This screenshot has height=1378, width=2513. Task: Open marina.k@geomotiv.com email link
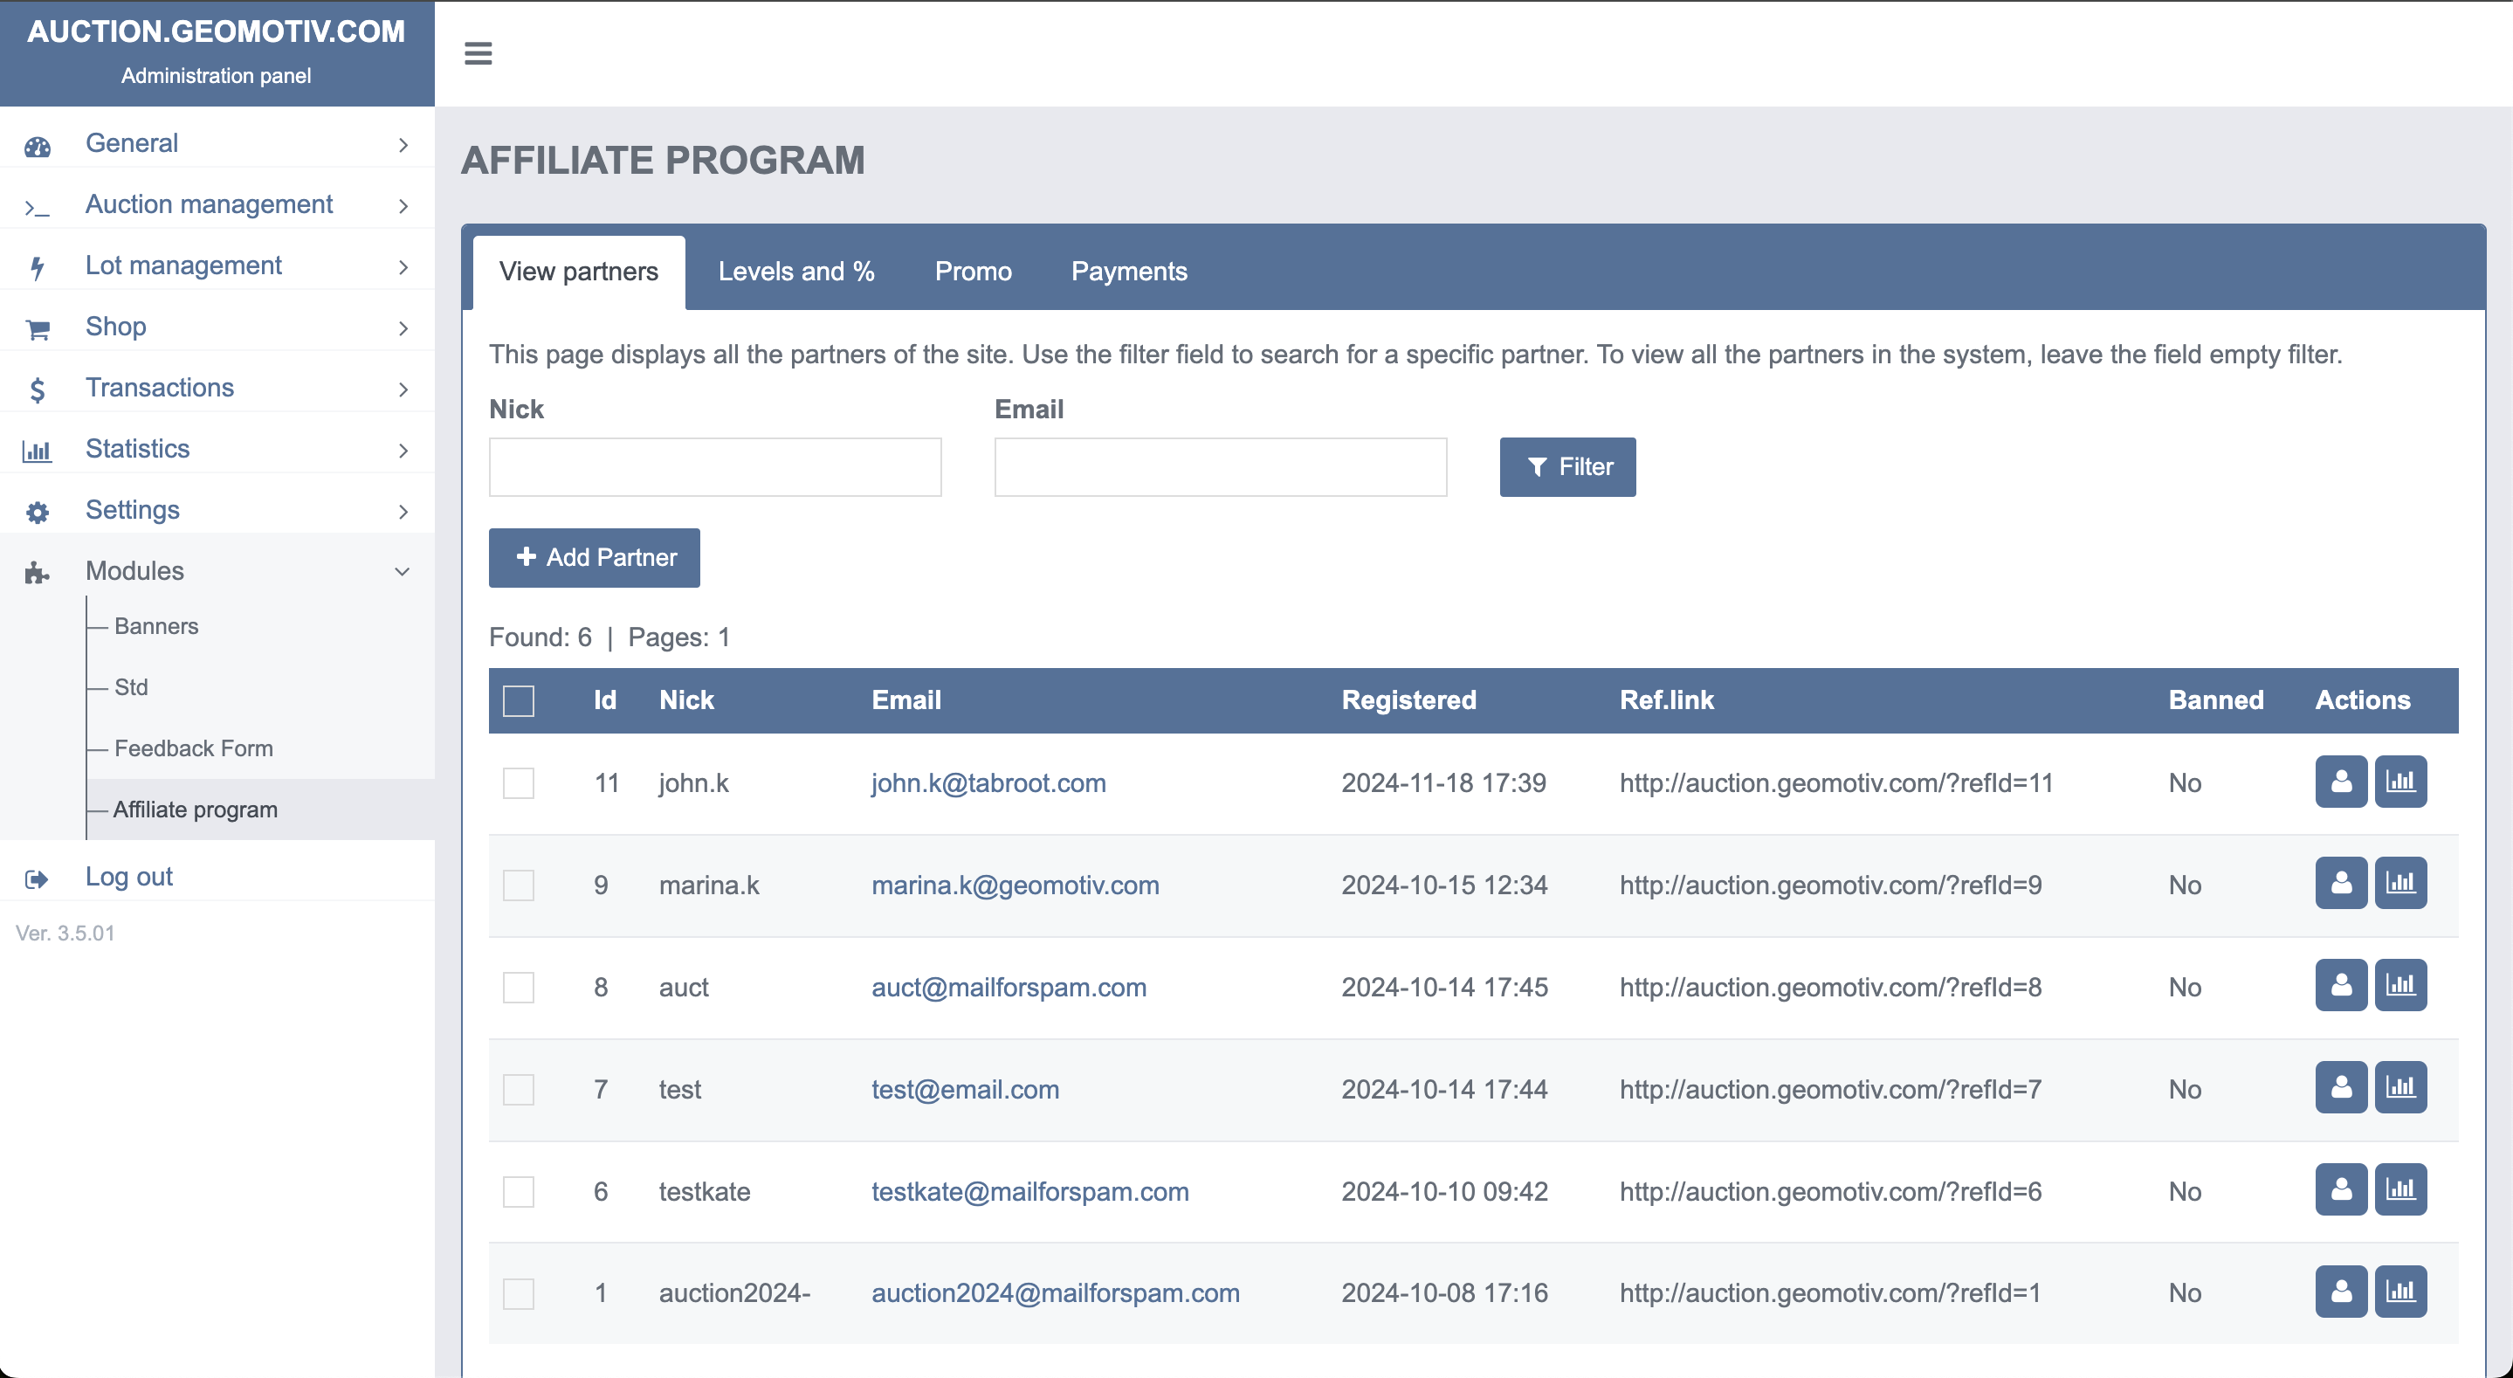pyautogui.click(x=1015, y=885)
